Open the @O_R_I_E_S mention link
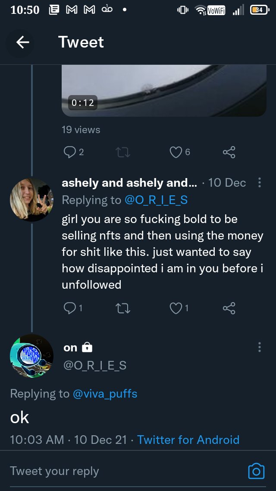Image resolution: width=276 pixels, height=491 pixels. click(x=156, y=200)
